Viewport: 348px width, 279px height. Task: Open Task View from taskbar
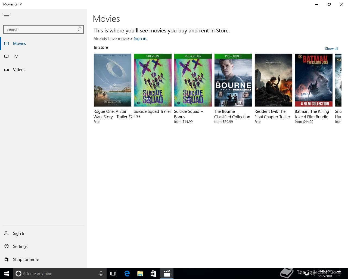coord(113,274)
